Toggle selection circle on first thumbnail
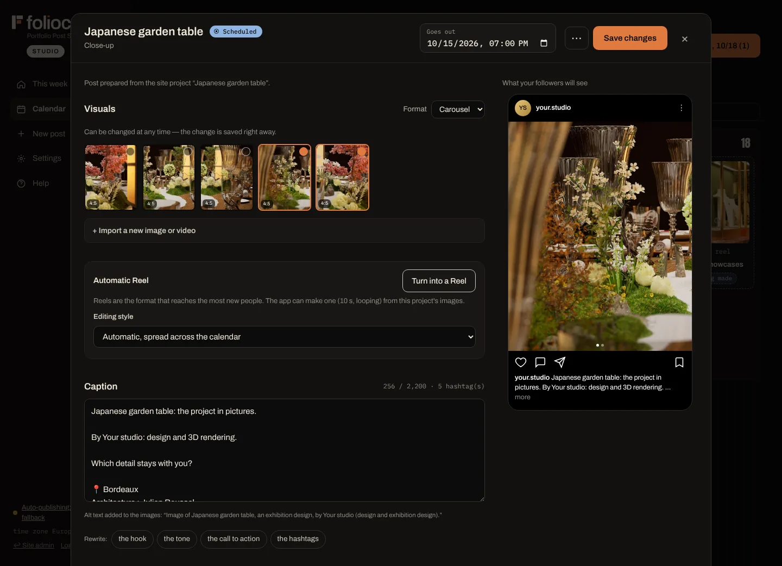782x566 pixels. point(130,152)
